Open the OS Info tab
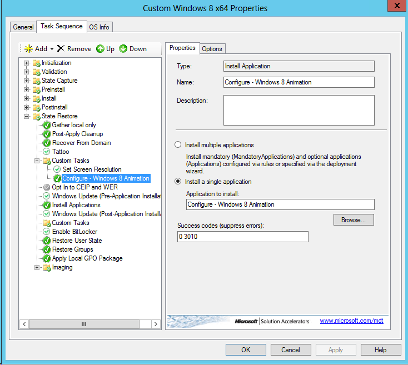The width and height of the screenshot is (408, 365). pos(99,27)
